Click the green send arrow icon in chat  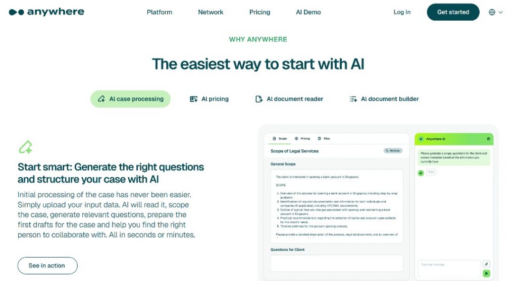tap(486, 273)
